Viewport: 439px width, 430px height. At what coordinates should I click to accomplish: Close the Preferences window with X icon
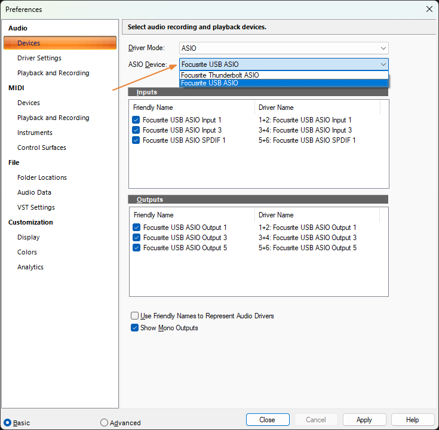pyautogui.click(x=429, y=9)
